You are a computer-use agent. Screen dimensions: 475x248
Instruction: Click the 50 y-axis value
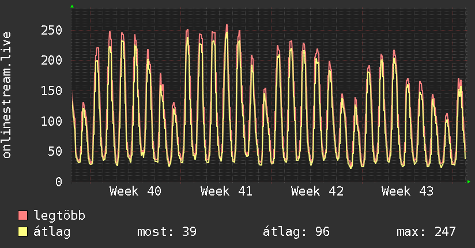pos(55,151)
